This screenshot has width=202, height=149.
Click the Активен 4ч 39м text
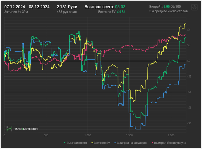tap(16, 12)
